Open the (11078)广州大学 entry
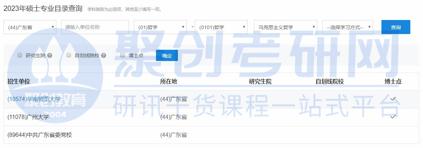The height and width of the screenshot is (148, 423). point(28,117)
